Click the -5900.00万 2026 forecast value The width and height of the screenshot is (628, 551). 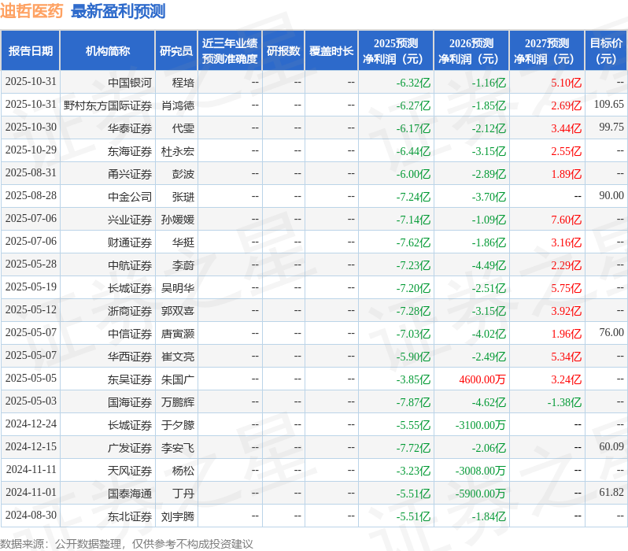[x=481, y=494]
